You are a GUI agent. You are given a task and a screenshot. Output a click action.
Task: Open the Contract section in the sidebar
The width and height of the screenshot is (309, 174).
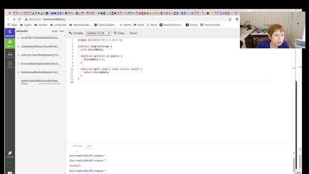[x=10, y=33]
